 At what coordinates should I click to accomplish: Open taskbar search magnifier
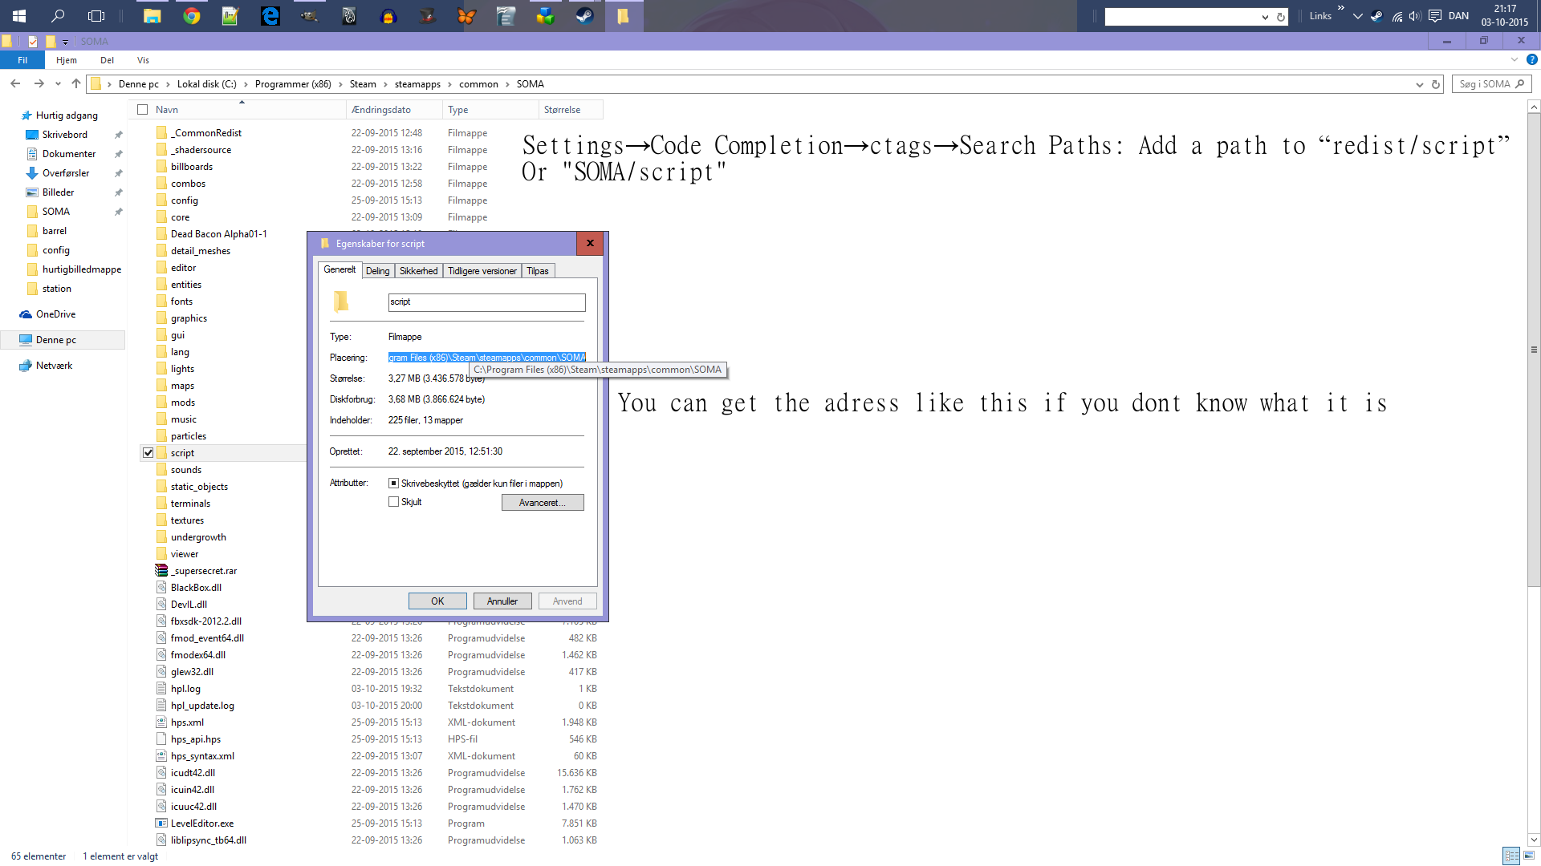pyautogui.click(x=58, y=15)
